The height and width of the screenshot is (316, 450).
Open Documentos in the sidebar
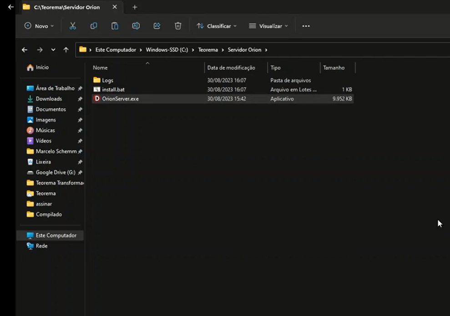(x=46, y=109)
